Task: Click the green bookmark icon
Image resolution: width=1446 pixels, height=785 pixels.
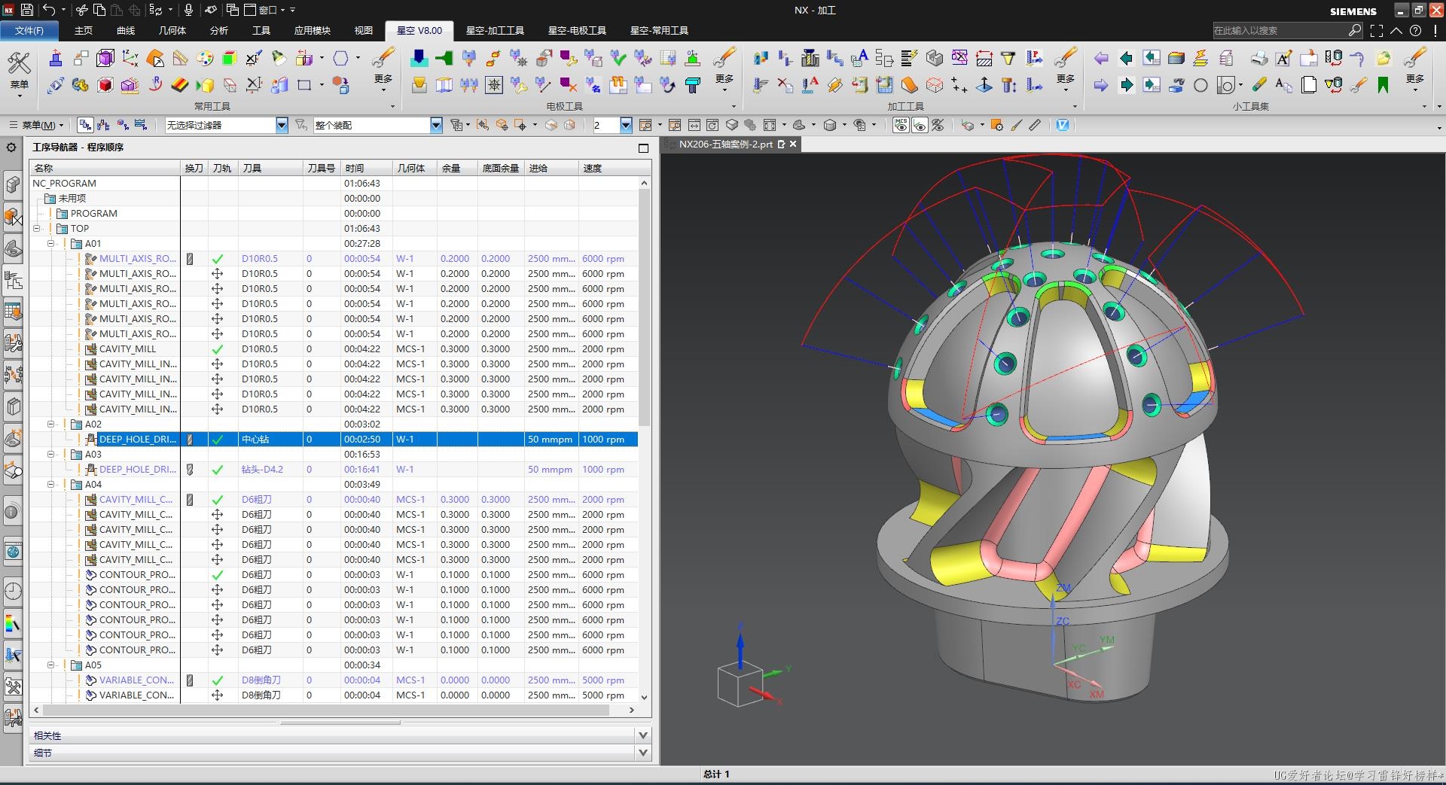Action: tap(1383, 85)
